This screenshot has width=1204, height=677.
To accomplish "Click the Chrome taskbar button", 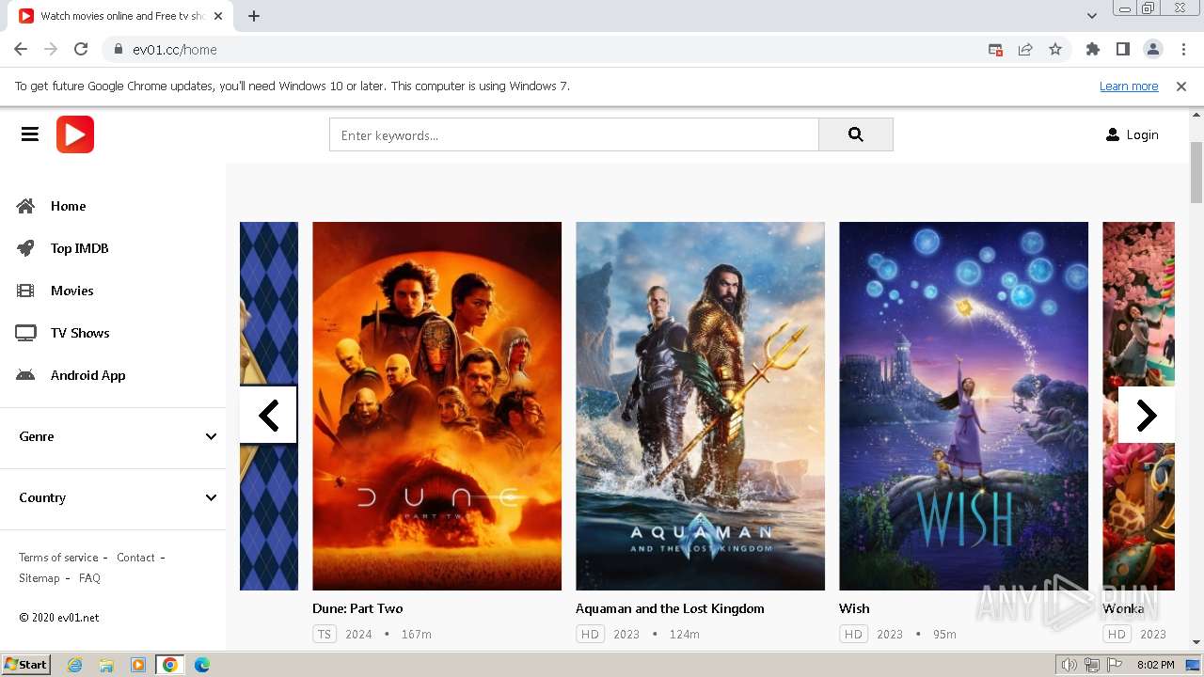I will [170, 665].
